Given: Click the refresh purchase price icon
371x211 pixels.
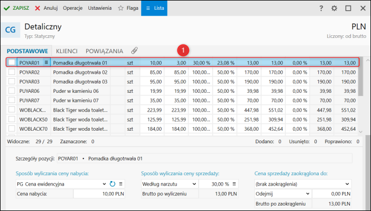Looking at the screenshot, I should pos(112,184).
